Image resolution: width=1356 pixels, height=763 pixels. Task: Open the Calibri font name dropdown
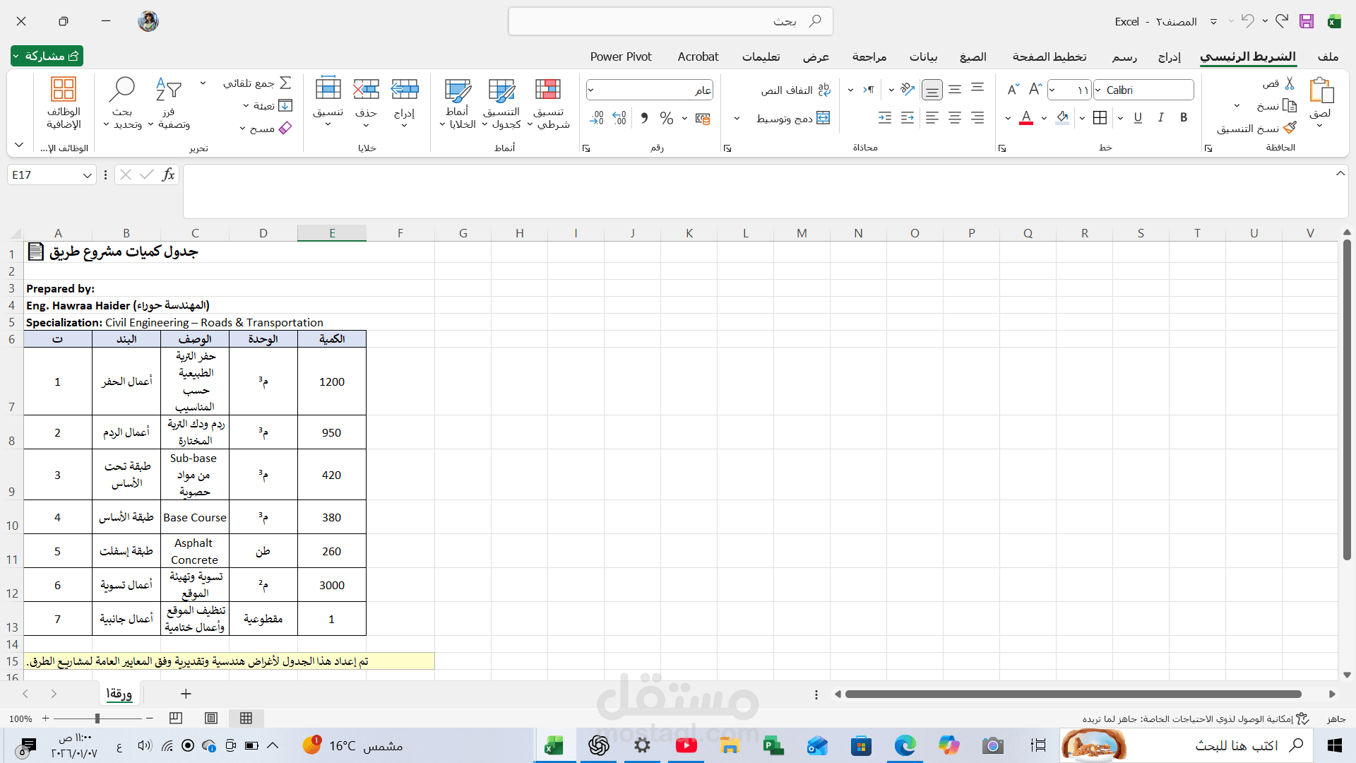pyautogui.click(x=1098, y=90)
